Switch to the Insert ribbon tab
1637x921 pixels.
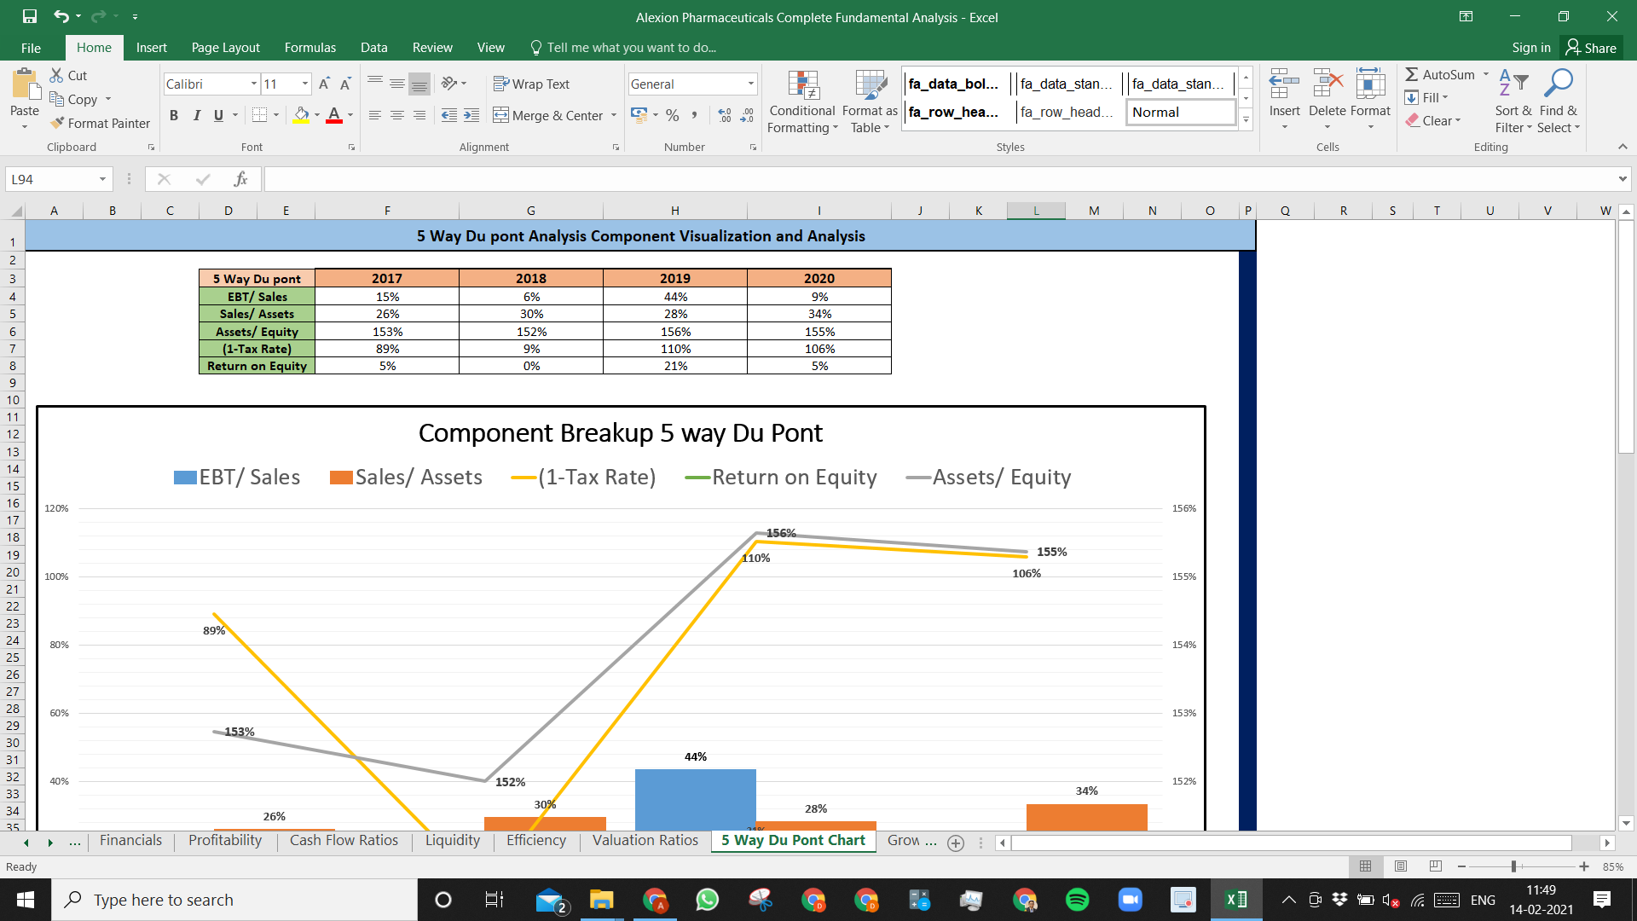(x=152, y=48)
